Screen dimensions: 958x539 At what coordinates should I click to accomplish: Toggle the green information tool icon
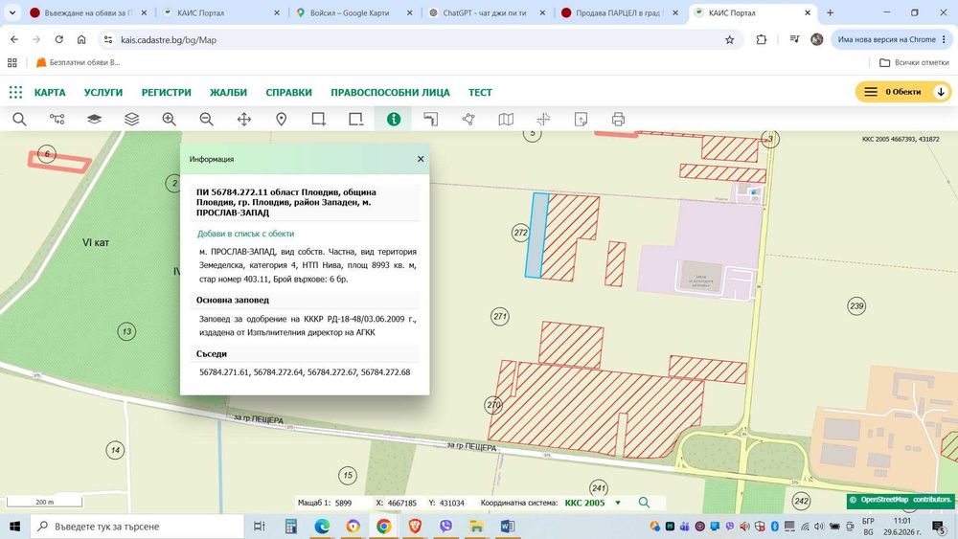(x=394, y=119)
